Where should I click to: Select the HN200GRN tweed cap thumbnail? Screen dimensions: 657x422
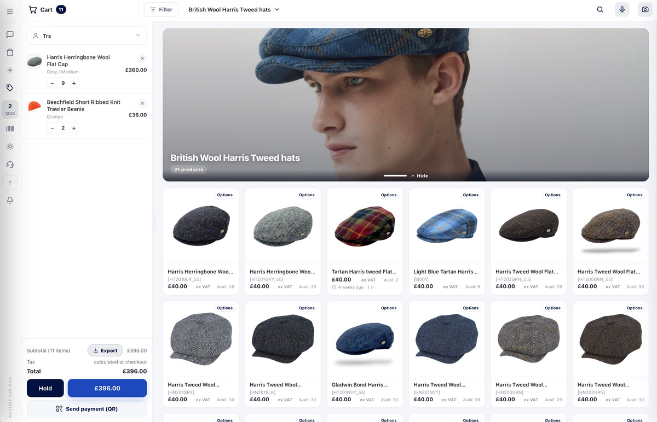tap(529, 339)
